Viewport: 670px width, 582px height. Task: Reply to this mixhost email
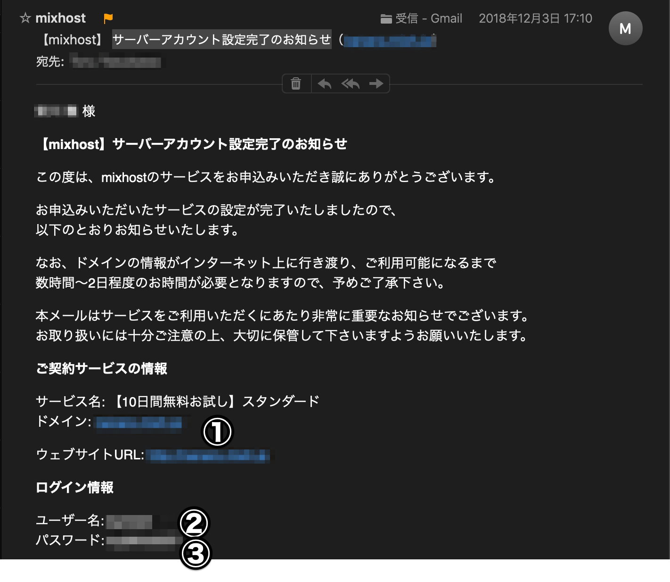[324, 83]
